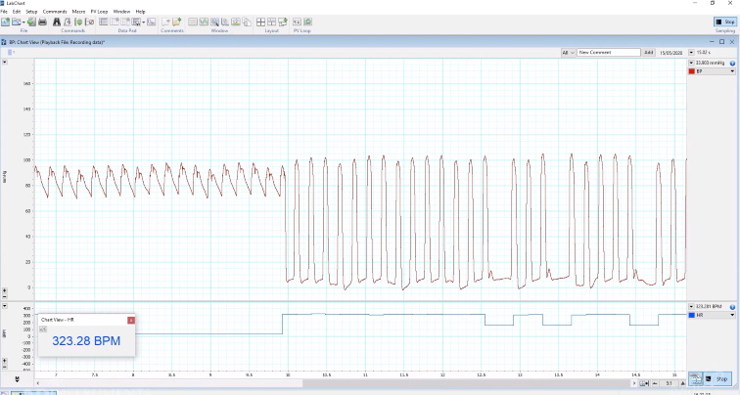Viewport: 740px width, 395px height.
Task: Close the Chart View - HR popup
Action: click(x=131, y=320)
